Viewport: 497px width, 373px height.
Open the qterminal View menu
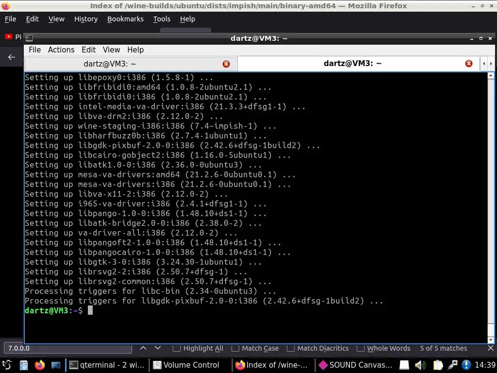pyautogui.click(x=111, y=50)
